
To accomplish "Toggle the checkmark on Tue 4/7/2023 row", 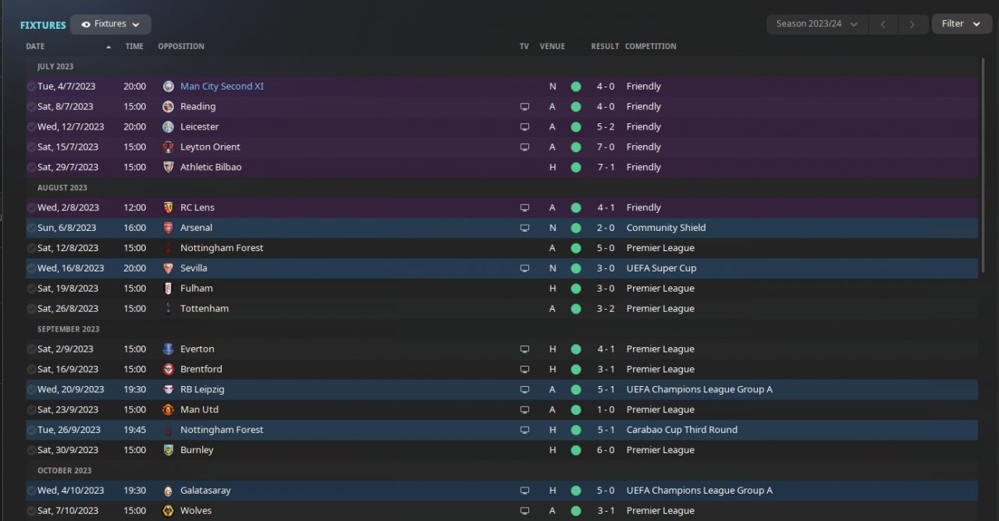I will click(31, 87).
